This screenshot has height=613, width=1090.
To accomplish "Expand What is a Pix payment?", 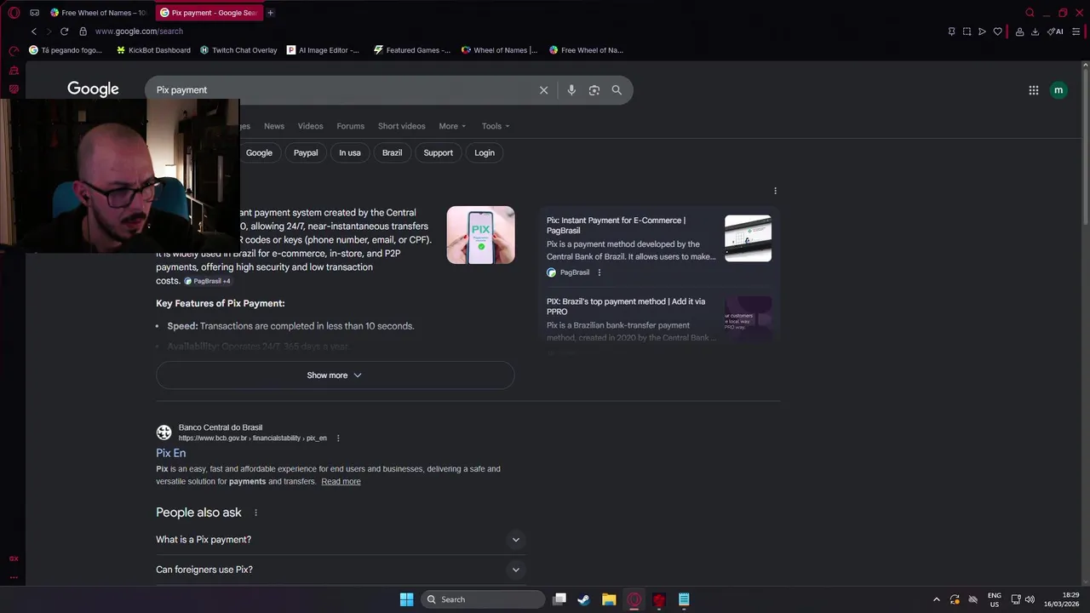I will tap(339, 540).
